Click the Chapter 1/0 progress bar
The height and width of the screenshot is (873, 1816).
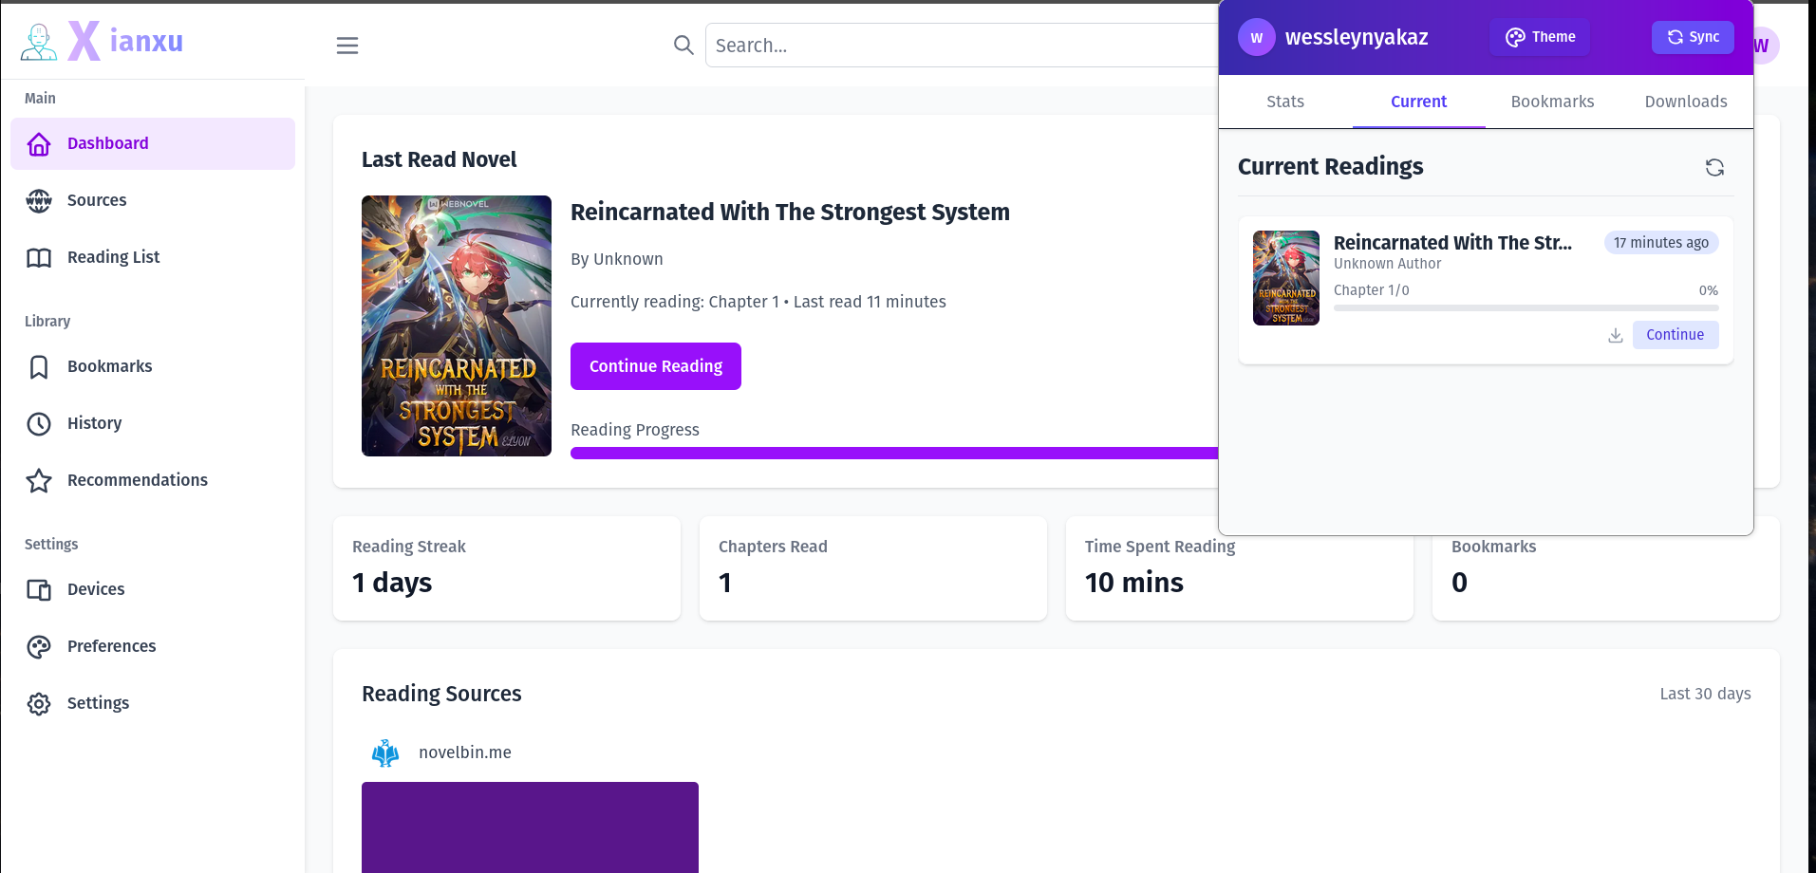(x=1526, y=307)
